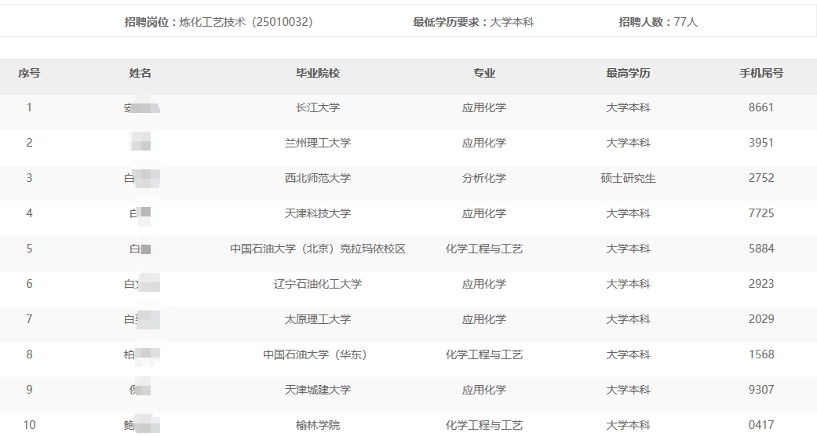Click the 姓名 column header
This screenshot has height=436, width=817.
[140, 73]
